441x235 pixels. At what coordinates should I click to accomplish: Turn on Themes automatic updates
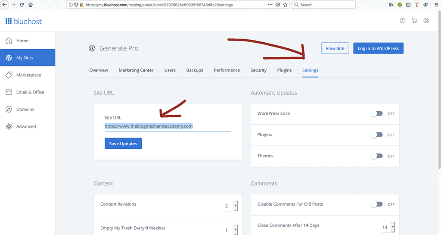[x=377, y=156]
